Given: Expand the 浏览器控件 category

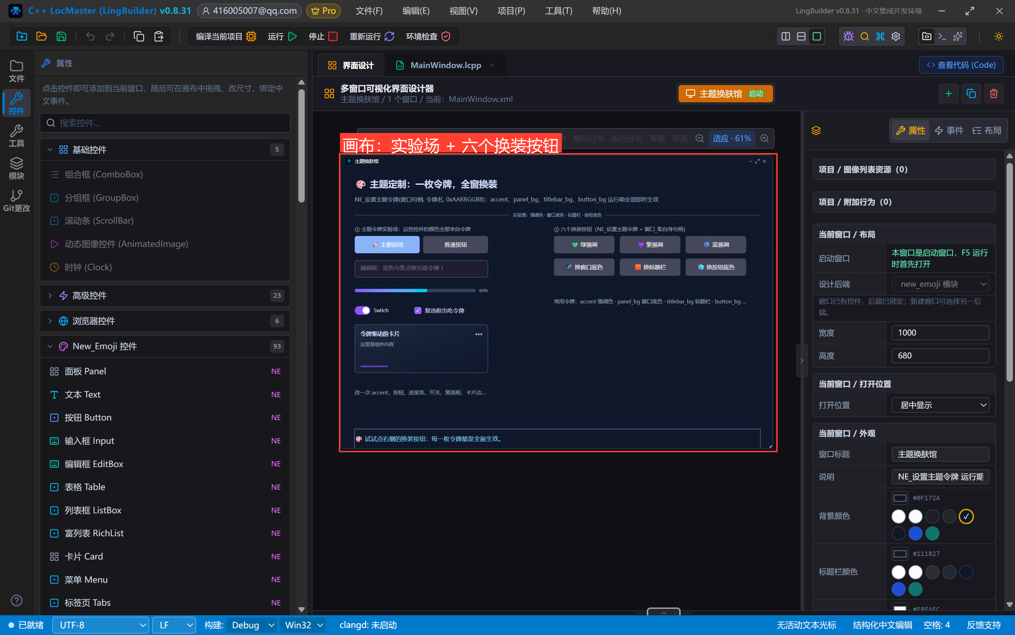Looking at the screenshot, I should point(165,321).
